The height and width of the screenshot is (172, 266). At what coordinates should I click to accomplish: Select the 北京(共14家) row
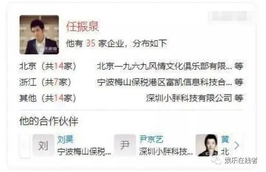tap(131, 66)
